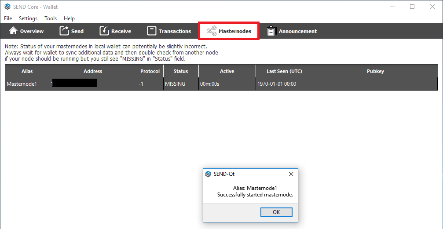The width and height of the screenshot is (443, 229).
Task: Sort by the Status column header
Action: pyautogui.click(x=181, y=71)
